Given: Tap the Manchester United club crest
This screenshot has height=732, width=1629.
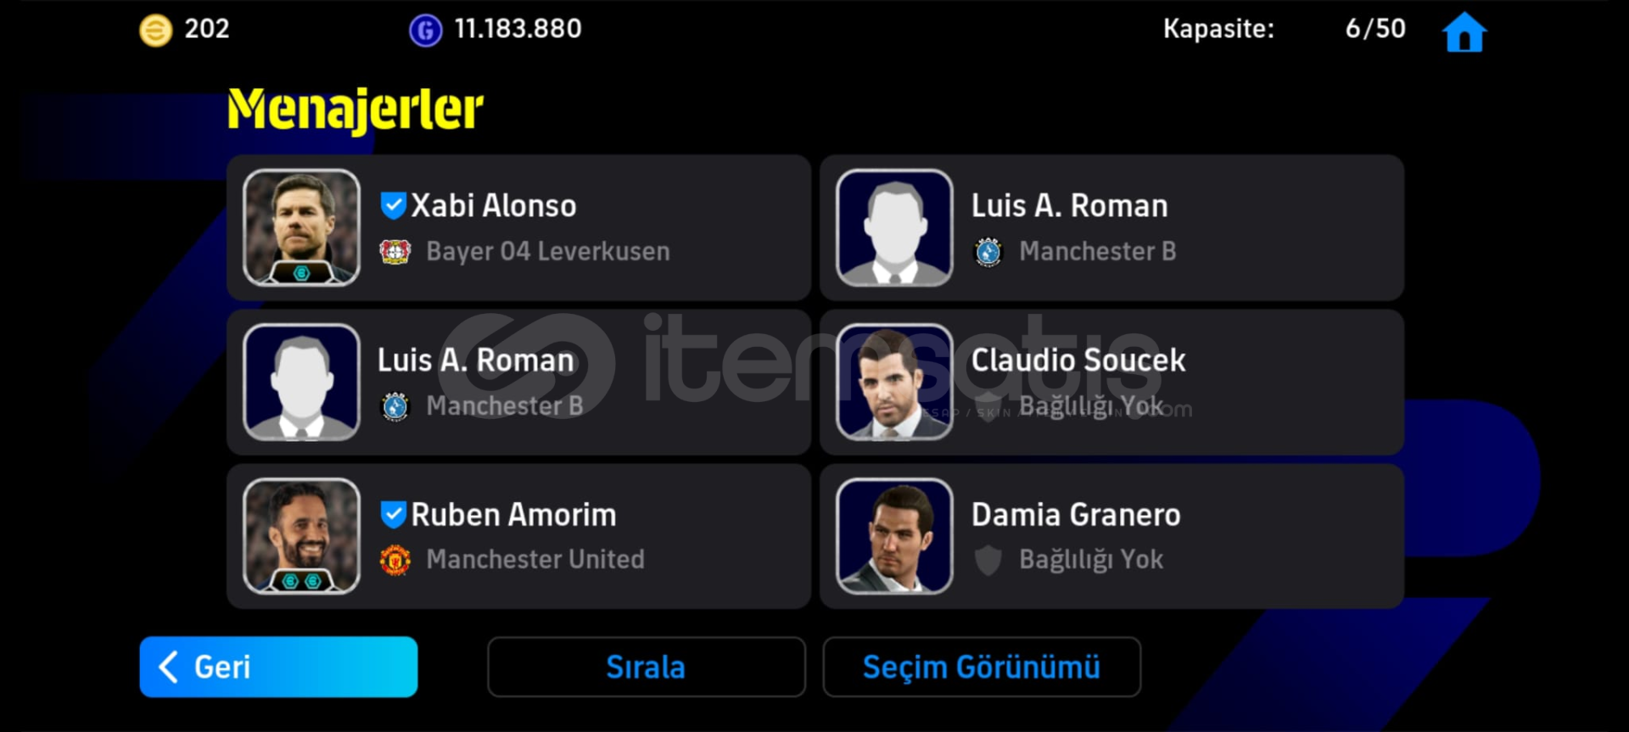Looking at the screenshot, I should 395,560.
